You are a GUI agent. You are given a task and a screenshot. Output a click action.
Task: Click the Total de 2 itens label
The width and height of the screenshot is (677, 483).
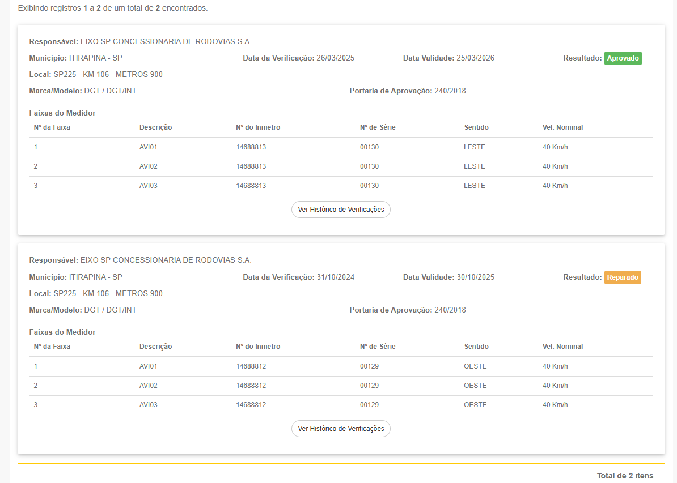(x=625, y=476)
